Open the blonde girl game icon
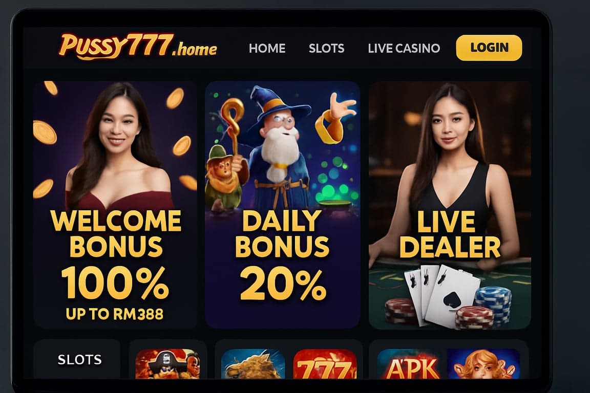This screenshot has width=590, height=393. coord(483,364)
